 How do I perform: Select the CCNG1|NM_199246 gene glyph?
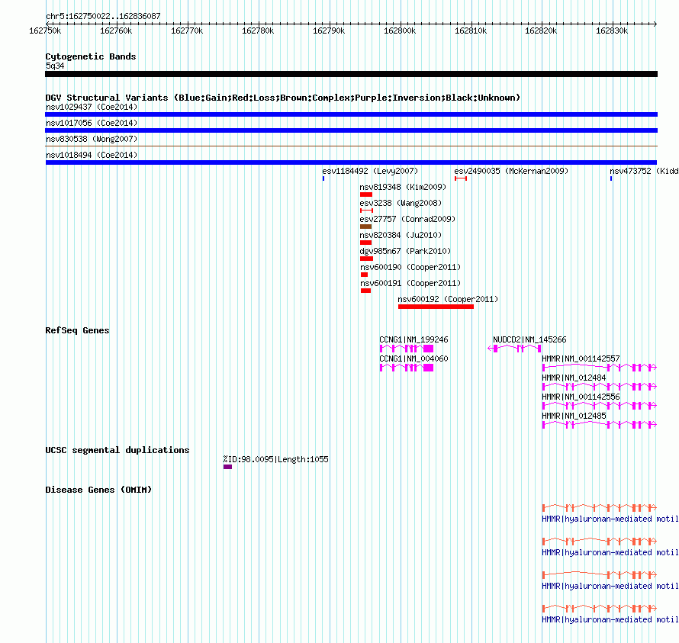coord(407,349)
